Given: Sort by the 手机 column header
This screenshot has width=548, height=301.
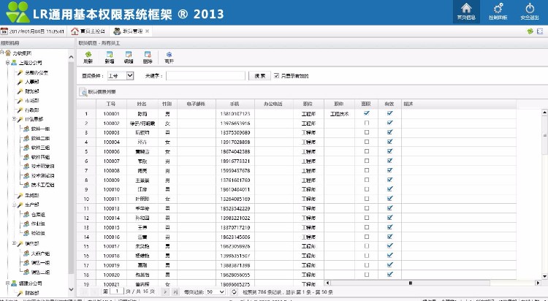Looking at the screenshot, I should (x=235, y=104).
